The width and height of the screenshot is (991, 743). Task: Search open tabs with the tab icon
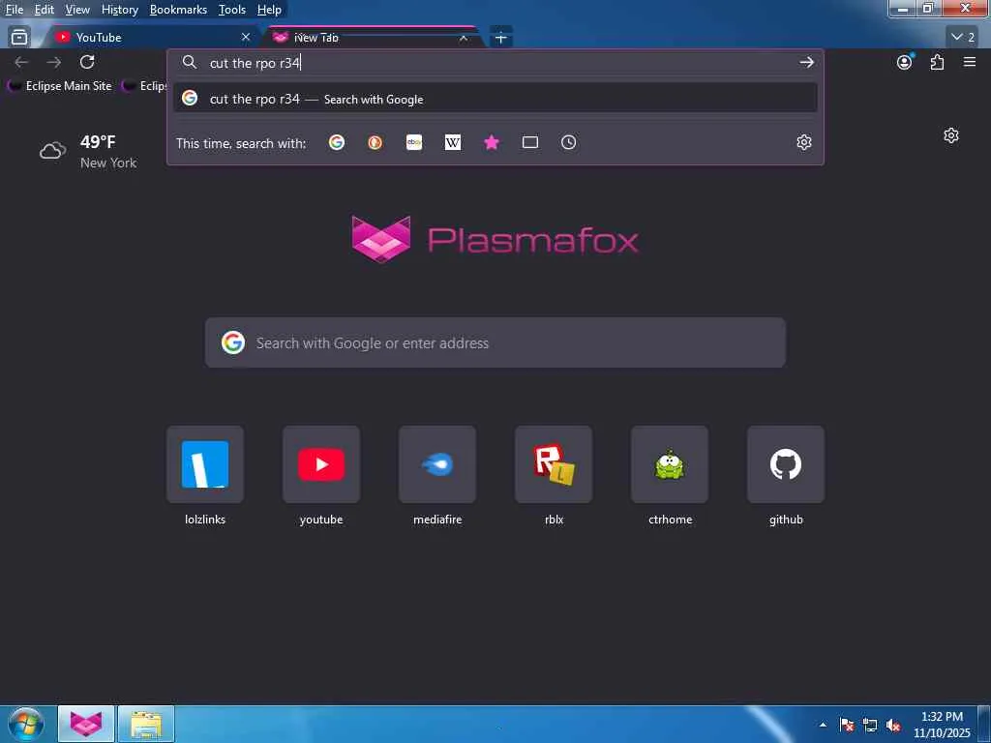pos(530,143)
